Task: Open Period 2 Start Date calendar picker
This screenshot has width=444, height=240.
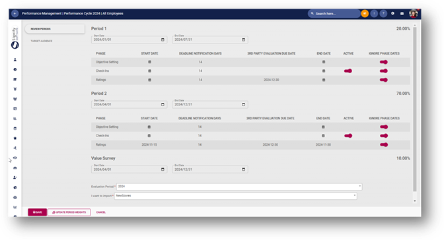Action: click(163, 104)
